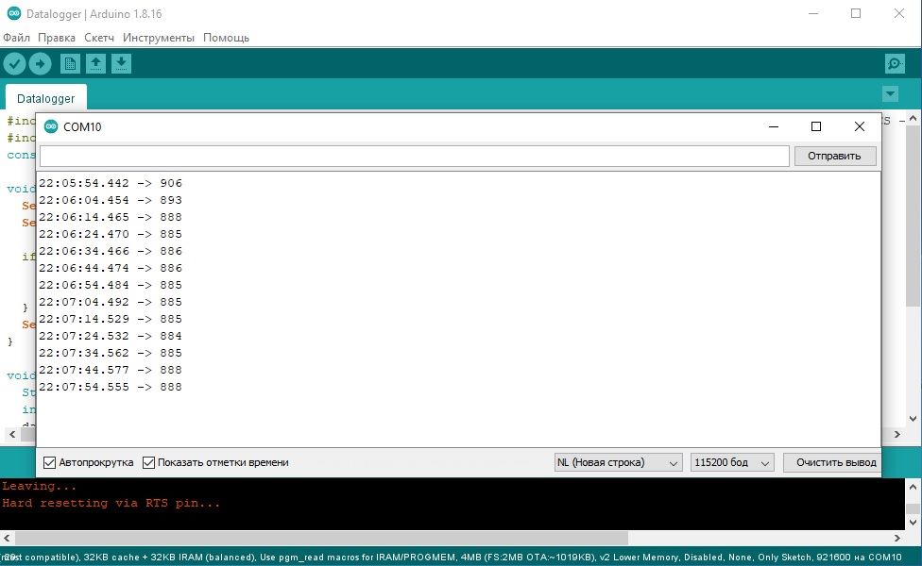Select the Datalogger sketch tab
Image resolution: width=922 pixels, height=566 pixels.
(x=45, y=98)
